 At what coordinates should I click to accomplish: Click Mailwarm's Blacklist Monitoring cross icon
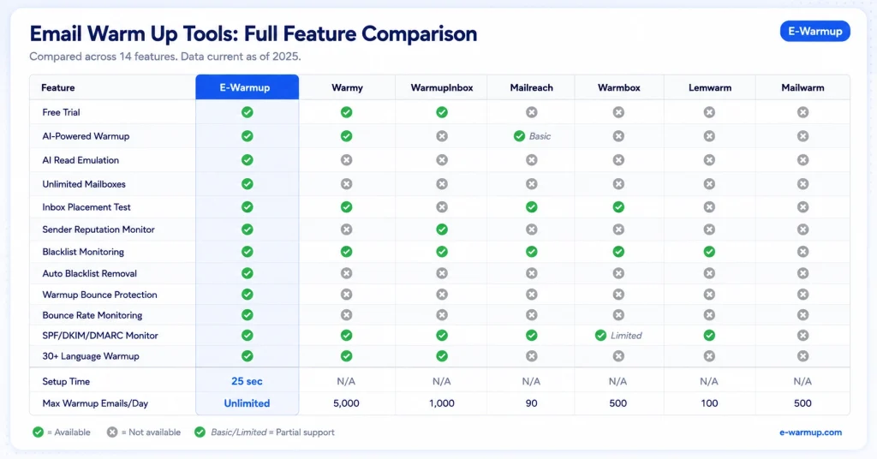[802, 252]
